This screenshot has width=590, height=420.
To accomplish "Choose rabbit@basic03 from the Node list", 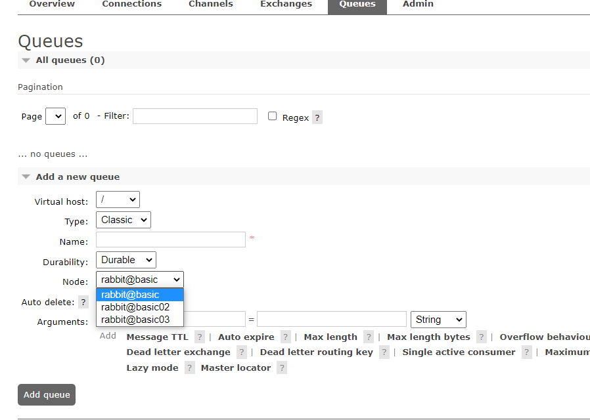I will (x=140, y=320).
